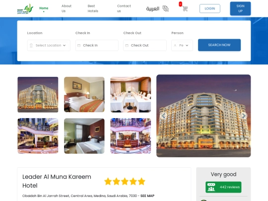Viewport: 268px width, 201px height.
Task: Expand the Select Location dropdown
Action: (49, 46)
